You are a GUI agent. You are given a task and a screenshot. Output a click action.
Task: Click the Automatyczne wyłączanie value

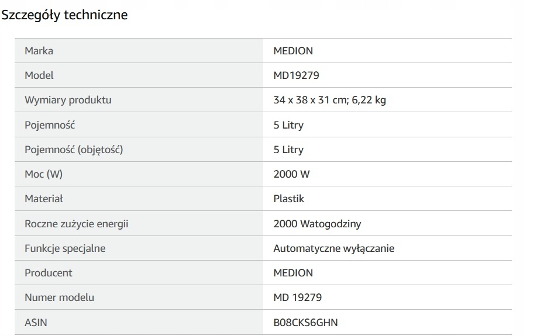[x=334, y=248]
